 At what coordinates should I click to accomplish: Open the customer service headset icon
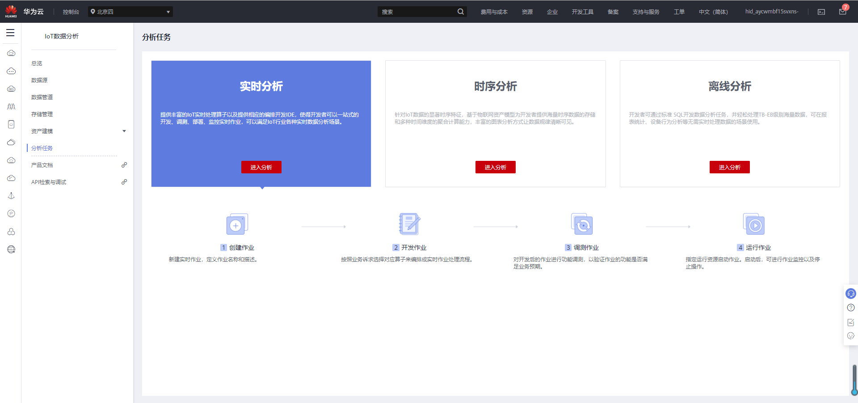pos(851,294)
